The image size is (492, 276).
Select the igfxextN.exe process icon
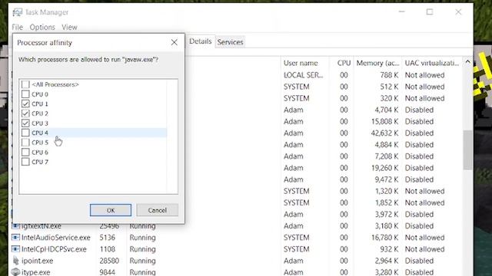coord(15,226)
